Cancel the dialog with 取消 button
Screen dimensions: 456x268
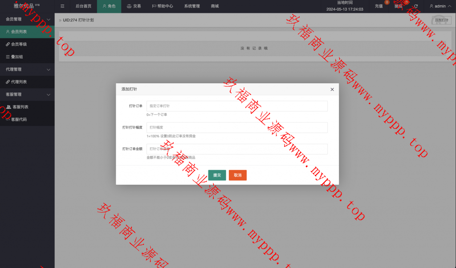click(x=237, y=175)
